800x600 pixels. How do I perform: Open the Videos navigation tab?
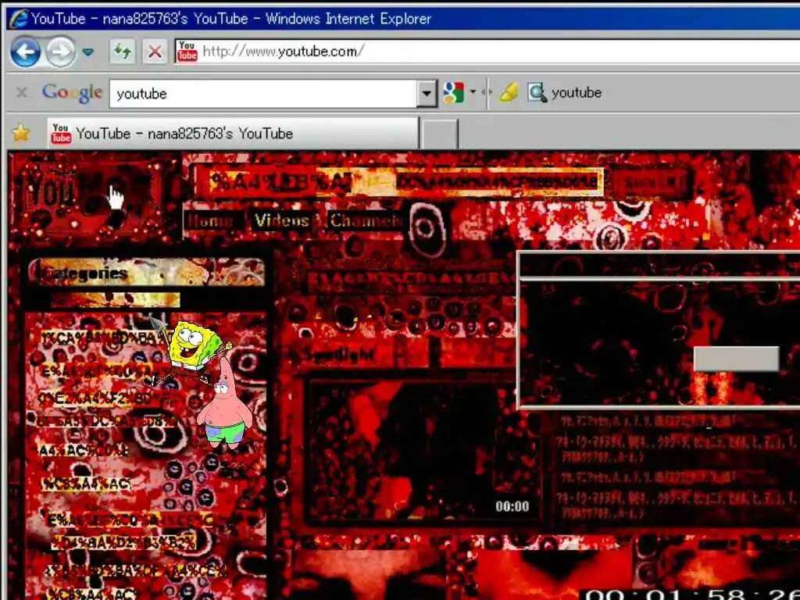[282, 220]
